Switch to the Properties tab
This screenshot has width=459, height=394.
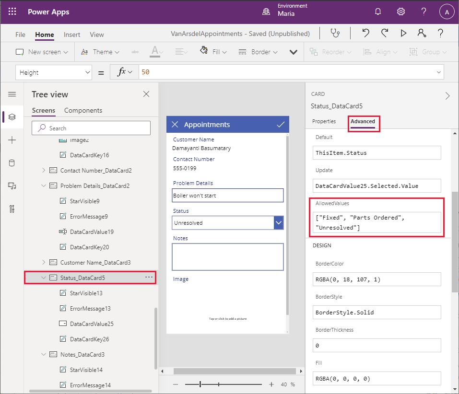tap(324, 121)
